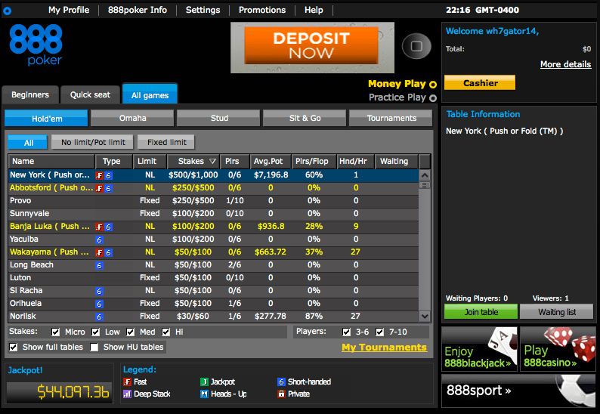Click the blue circle icon beside My Profile
This screenshot has height=414, width=600.
[x=7, y=11]
